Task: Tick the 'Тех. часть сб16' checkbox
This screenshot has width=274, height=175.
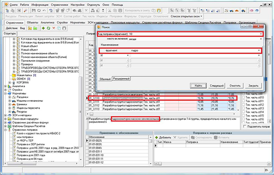Action: 243,119
